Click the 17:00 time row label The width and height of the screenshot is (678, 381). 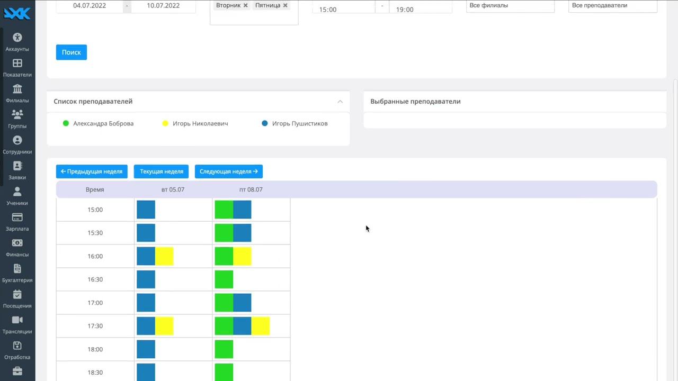pos(95,303)
